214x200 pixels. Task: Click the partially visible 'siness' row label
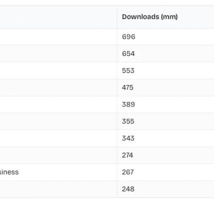point(9,172)
